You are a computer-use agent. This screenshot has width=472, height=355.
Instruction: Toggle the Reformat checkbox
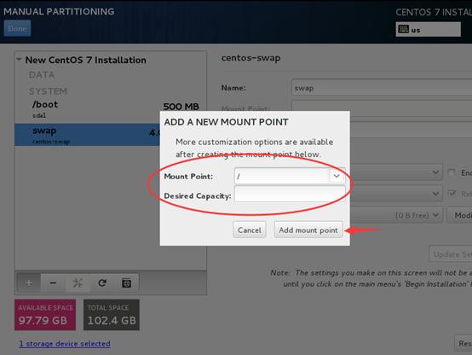(x=452, y=194)
